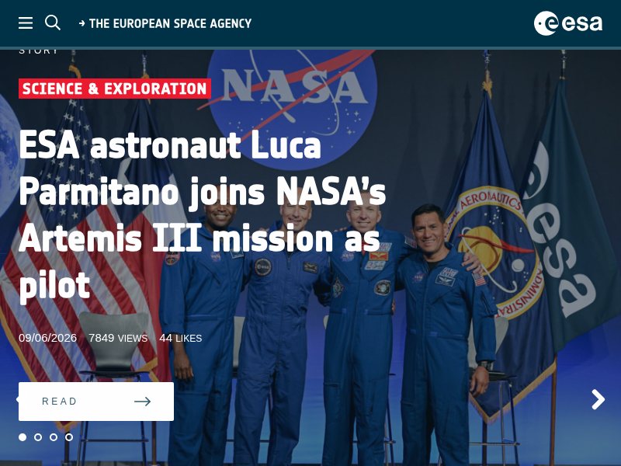Click the ESA logo

pyautogui.click(x=568, y=23)
